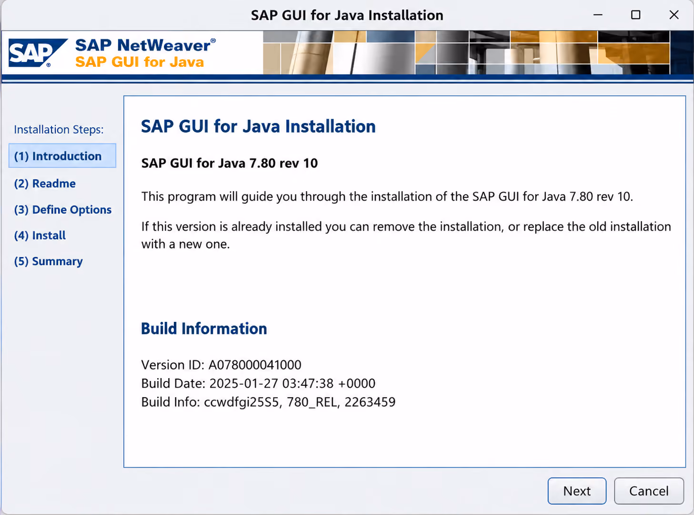This screenshot has height=515, width=694.
Task: Click the Build Info ccwdfgi25S5 line
Action: coord(269,402)
